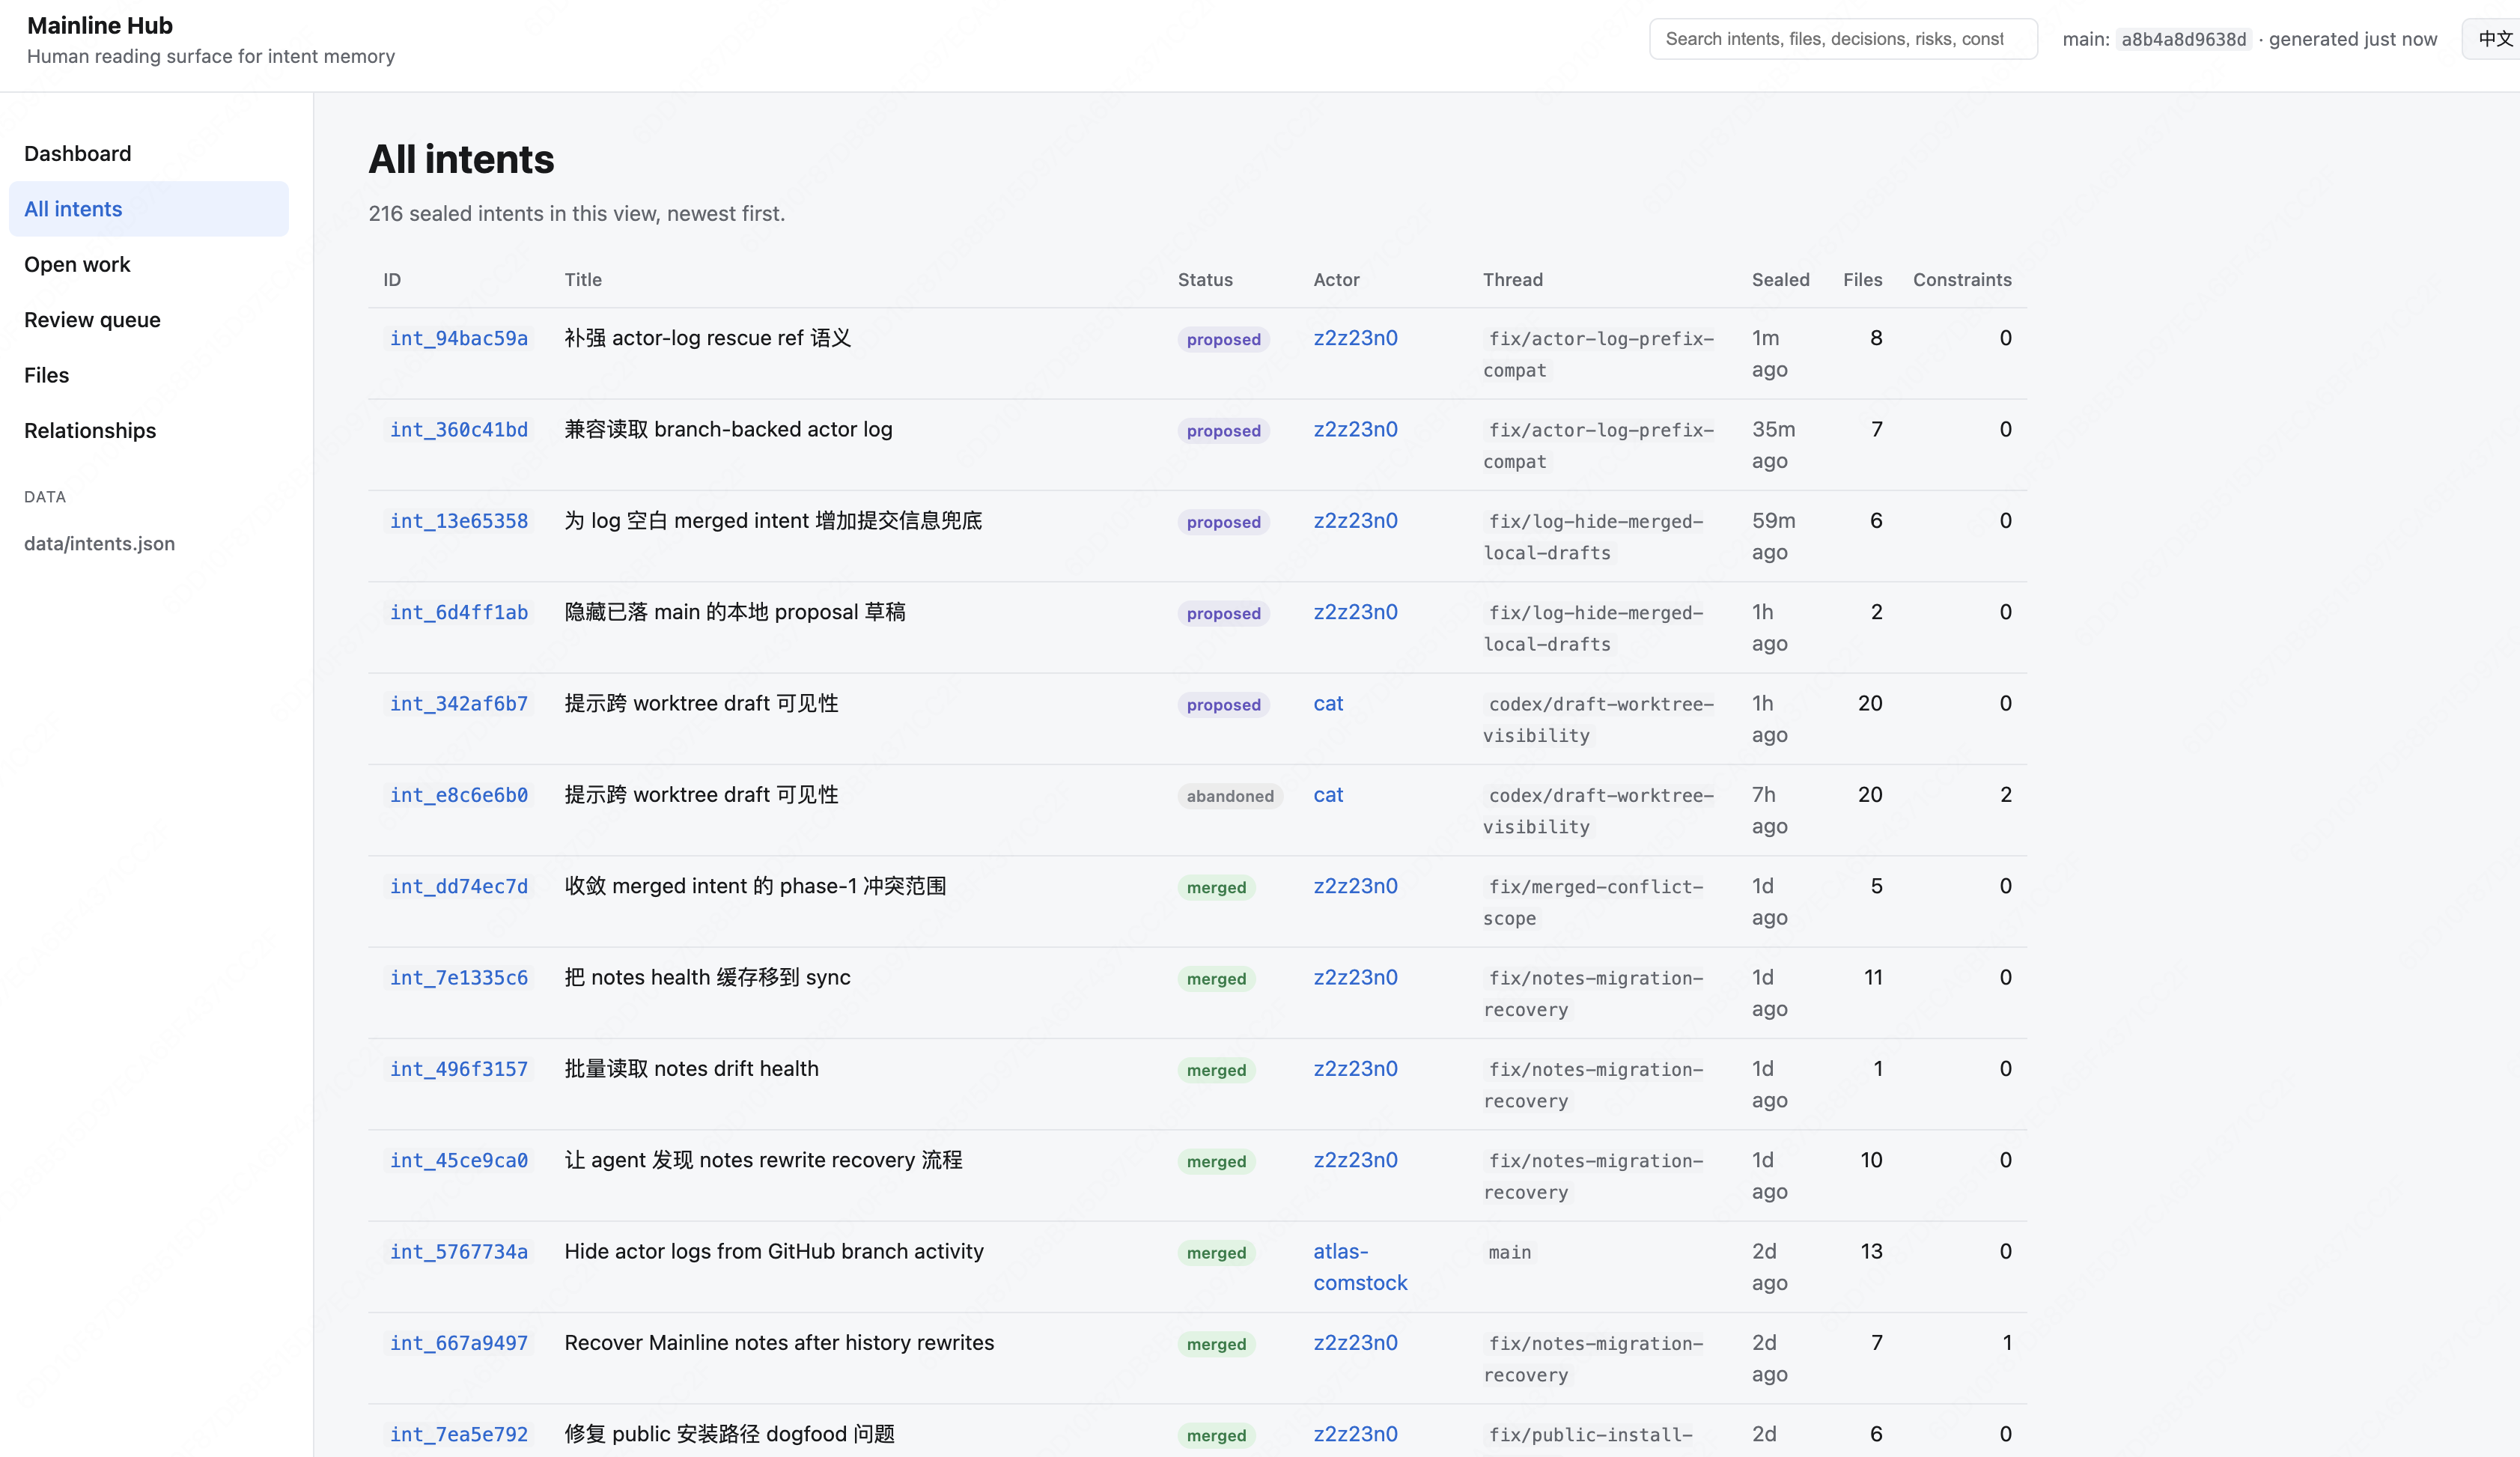
Task: Click the Sealed column header
Action: [x=1780, y=280]
